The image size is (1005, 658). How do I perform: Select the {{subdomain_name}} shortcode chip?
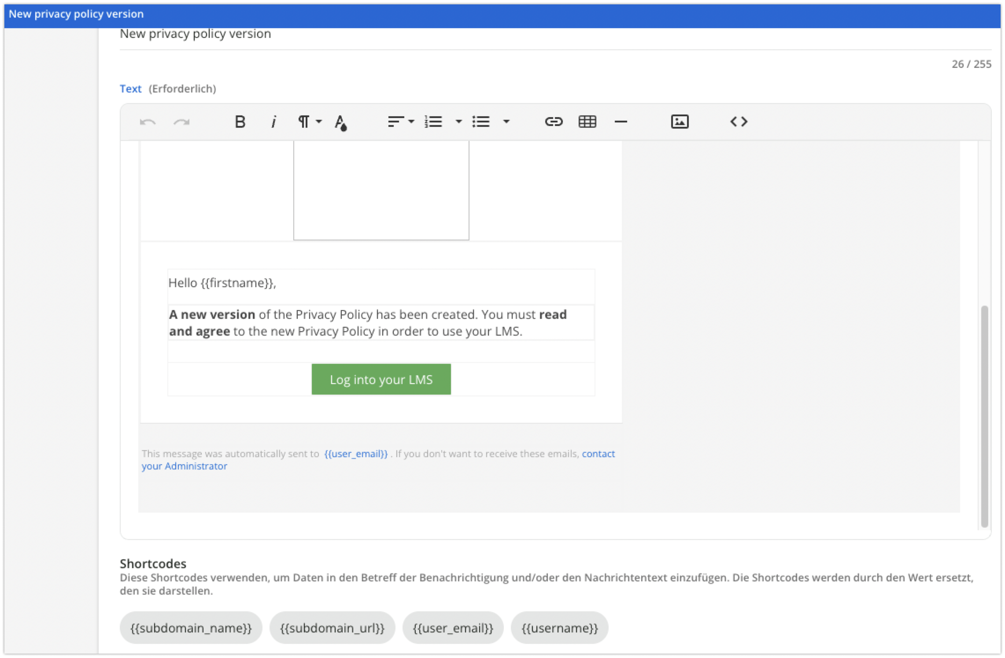(191, 628)
